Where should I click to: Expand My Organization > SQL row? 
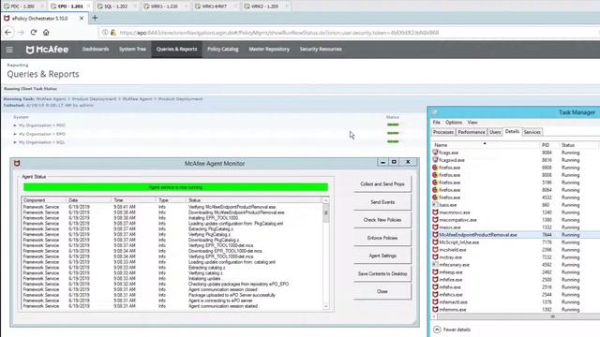pos(15,142)
